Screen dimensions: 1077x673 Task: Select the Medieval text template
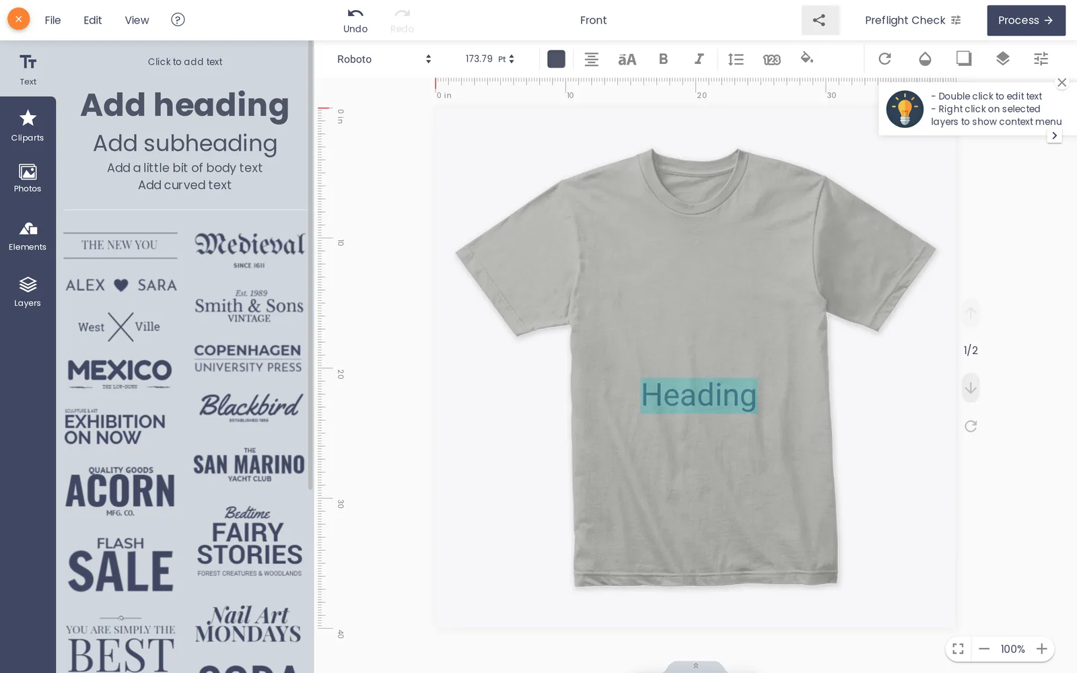[249, 250]
